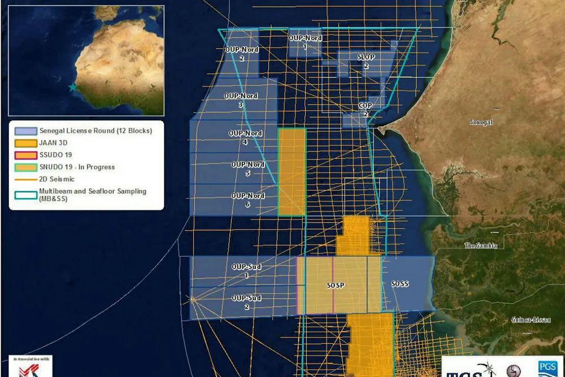Open the Africa inset overview map
This screenshot has width=565, height=377.
[84, 60]
